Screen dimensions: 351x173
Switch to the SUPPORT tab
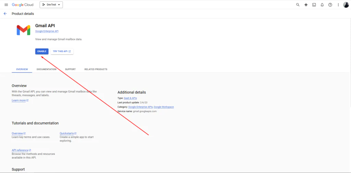point(70,70)
